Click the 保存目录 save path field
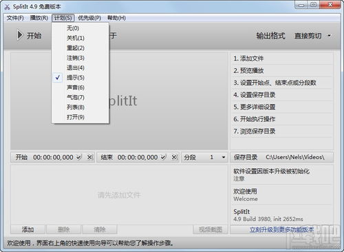Screen dimensions: 344x252 coord(281,157)
